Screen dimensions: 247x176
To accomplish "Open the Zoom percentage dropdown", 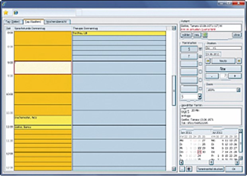I will point(239,90).
